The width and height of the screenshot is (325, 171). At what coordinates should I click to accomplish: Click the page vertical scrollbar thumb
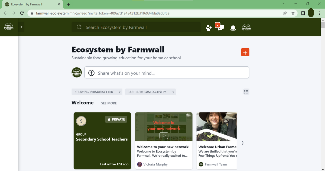click(x=323, y=26)
